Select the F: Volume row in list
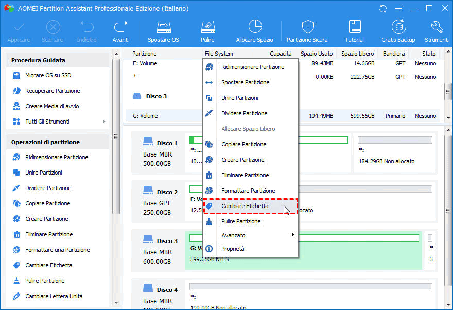Viewport: 453px width, 310px height. click(x=282, y=63)
